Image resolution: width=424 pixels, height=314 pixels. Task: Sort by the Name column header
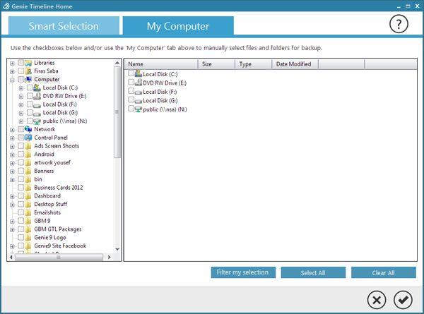(x=161, y=64)
